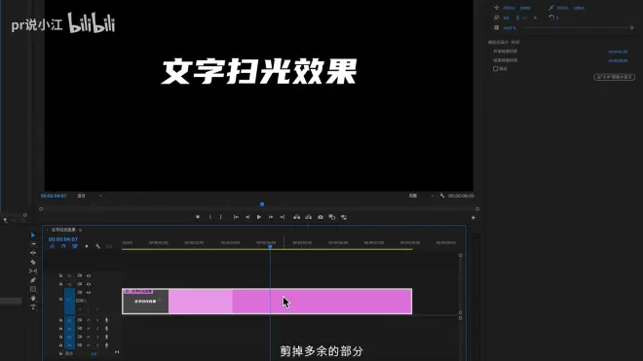This screenshot has width=643, height=361.
Task: Toggle V2 track lock
Action: (x=60, y=284)
